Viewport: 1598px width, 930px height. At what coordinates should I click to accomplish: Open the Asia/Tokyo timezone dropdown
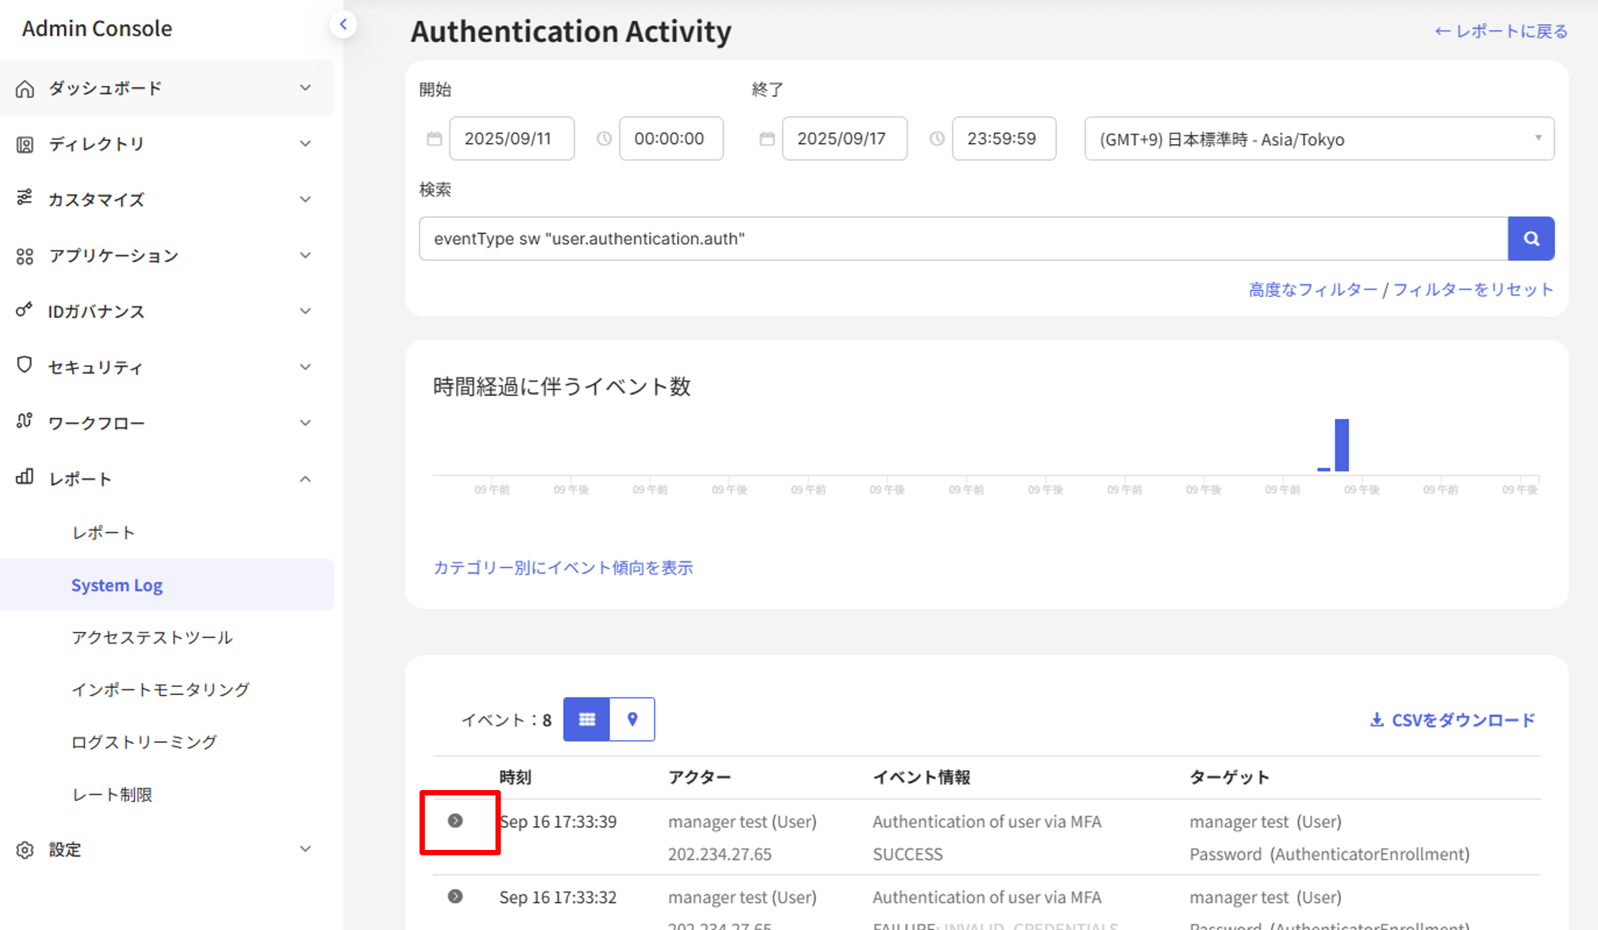click(1319, 138)
